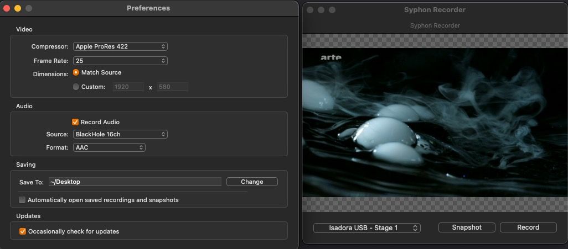The width and height of the screenshot is (568, 249).
Task: Click the Preferences window title text
Action: click(x=148, y=8)
